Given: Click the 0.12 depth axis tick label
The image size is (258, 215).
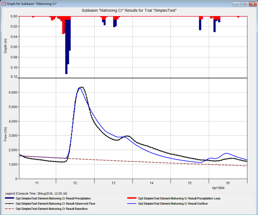Looking at the screenshot, I should [x=14, y=76].
